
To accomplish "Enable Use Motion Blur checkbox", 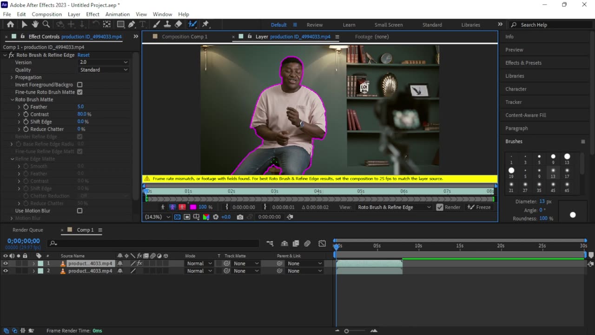I will point(79,211).
